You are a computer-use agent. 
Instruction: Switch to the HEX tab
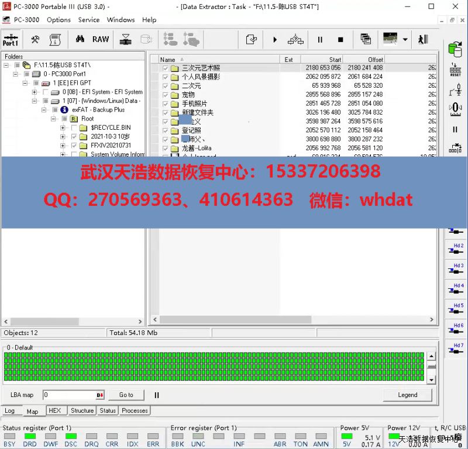point(54,410)
